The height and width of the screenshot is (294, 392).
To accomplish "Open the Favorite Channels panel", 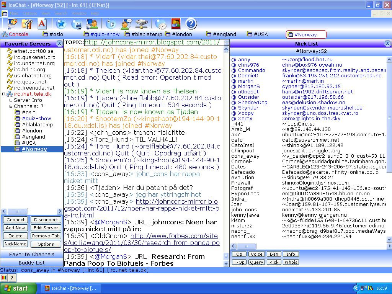I will (x=32, y=255).
